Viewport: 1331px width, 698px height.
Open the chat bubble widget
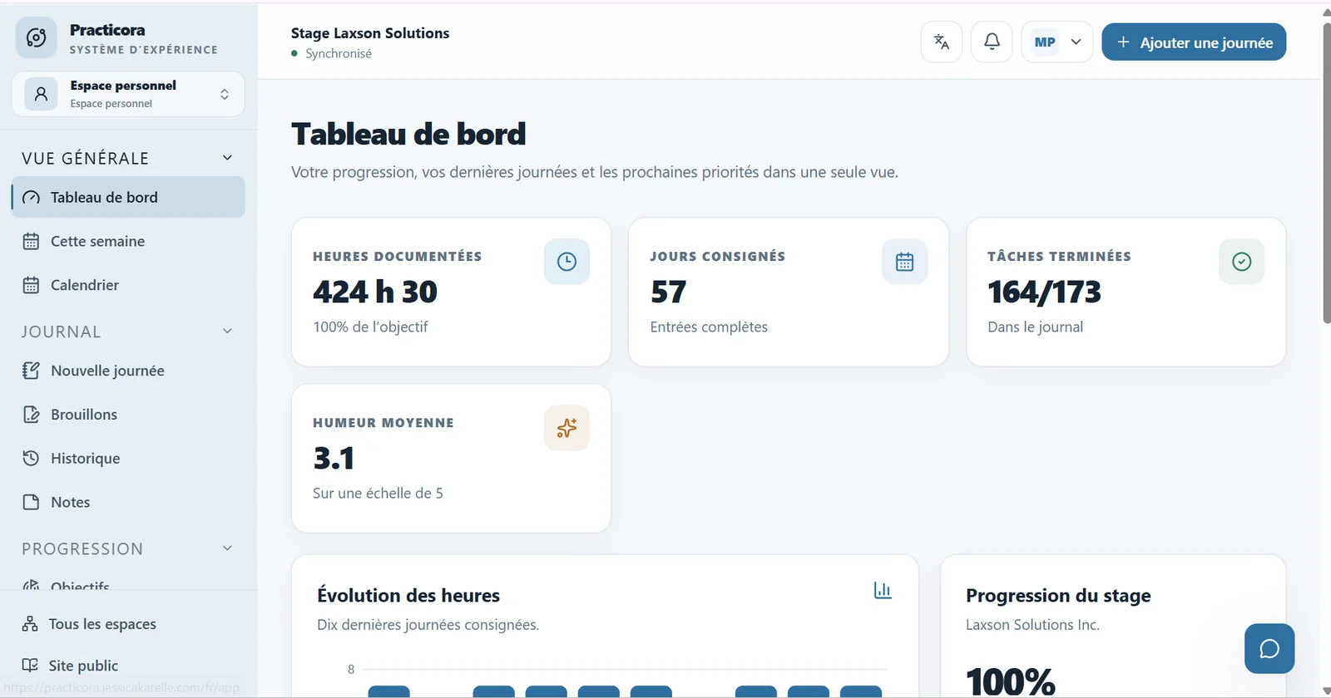(1269, 648)
